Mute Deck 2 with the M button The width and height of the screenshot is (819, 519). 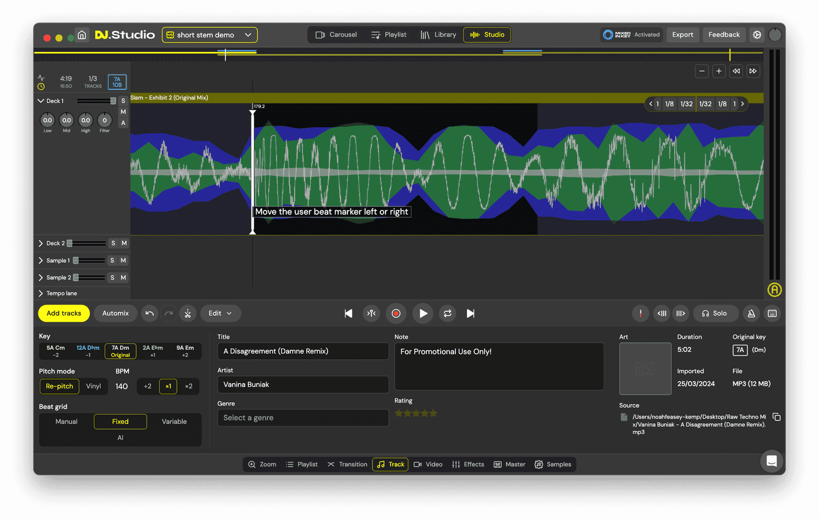click(x=124, y=243)
